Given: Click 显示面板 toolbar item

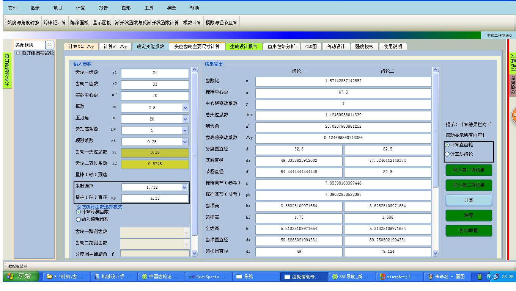Looking at the screenshot, I should point(102,23).
